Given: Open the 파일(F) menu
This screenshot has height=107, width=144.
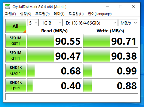Looking at the screenshot, I should coord(11,14).
